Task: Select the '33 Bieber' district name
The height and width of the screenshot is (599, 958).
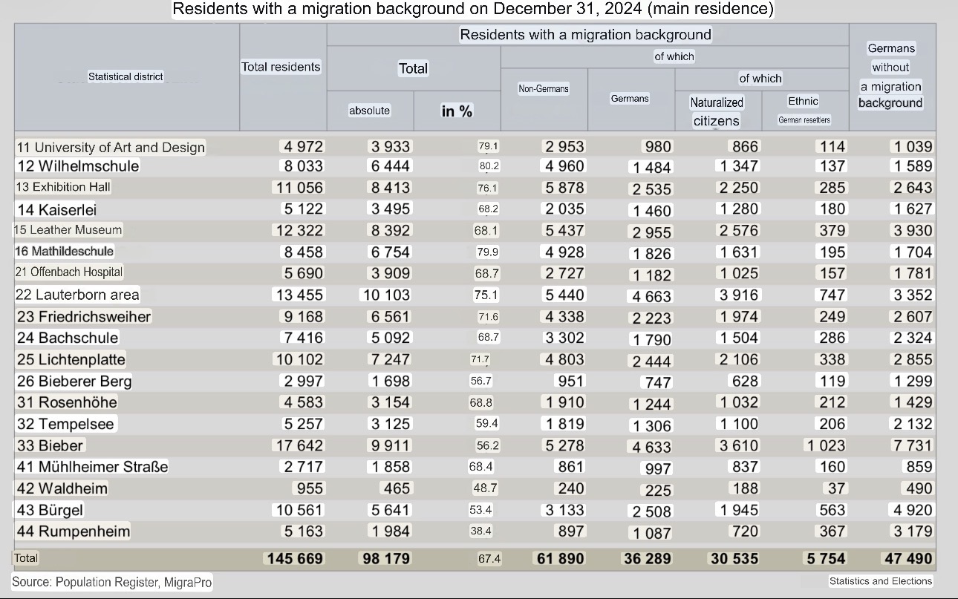Action: point(50,445)
